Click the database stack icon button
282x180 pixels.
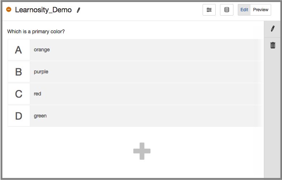[227, 10]
